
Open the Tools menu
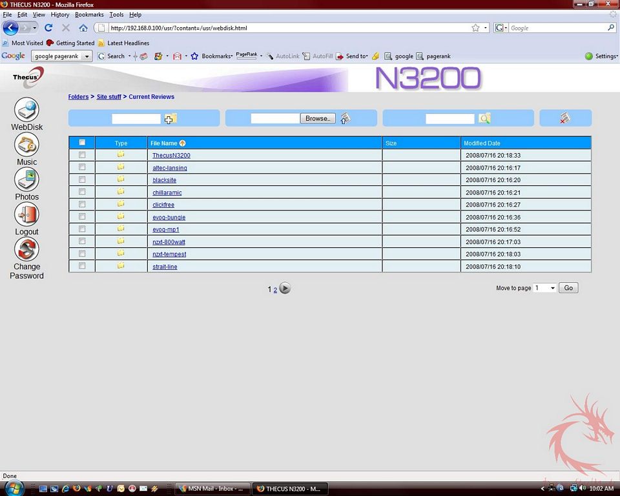click(116, 15)
